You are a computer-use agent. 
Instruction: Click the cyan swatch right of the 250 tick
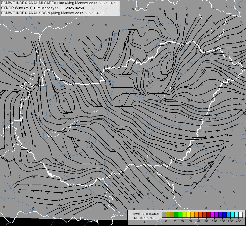[x=233, y=215]
